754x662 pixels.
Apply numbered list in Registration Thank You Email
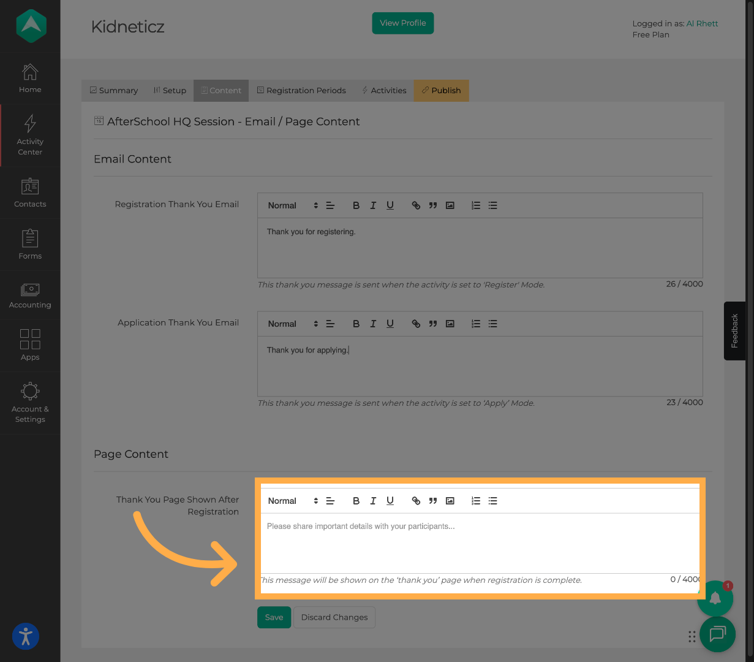(x=476, y=206)
